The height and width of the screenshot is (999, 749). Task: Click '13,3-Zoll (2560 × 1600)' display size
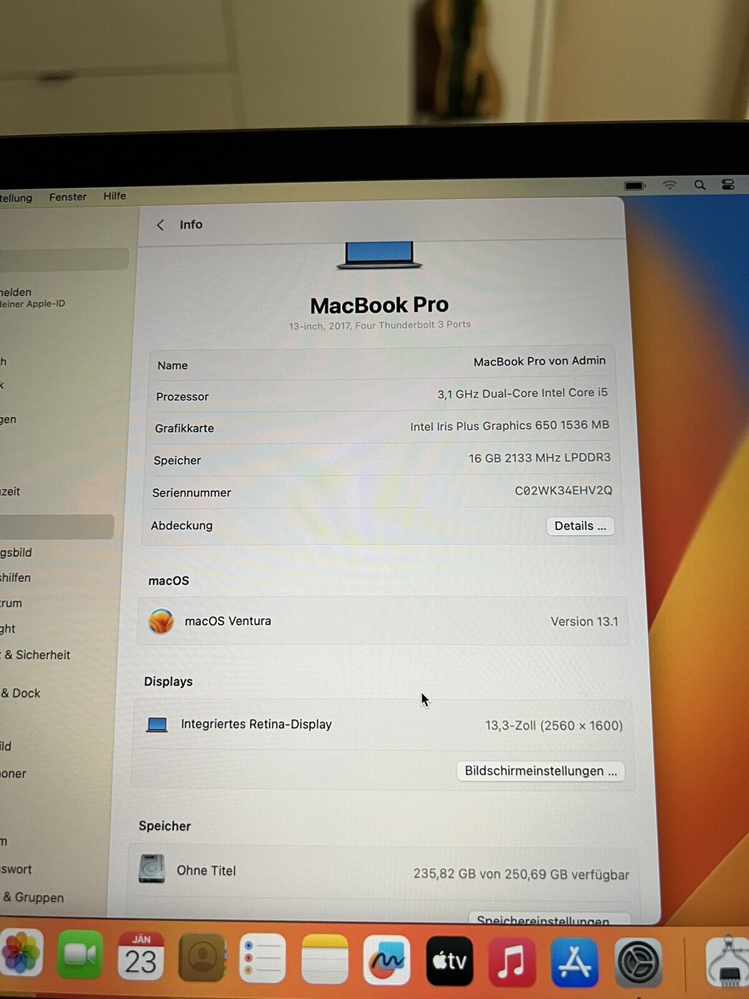point(554,726)
